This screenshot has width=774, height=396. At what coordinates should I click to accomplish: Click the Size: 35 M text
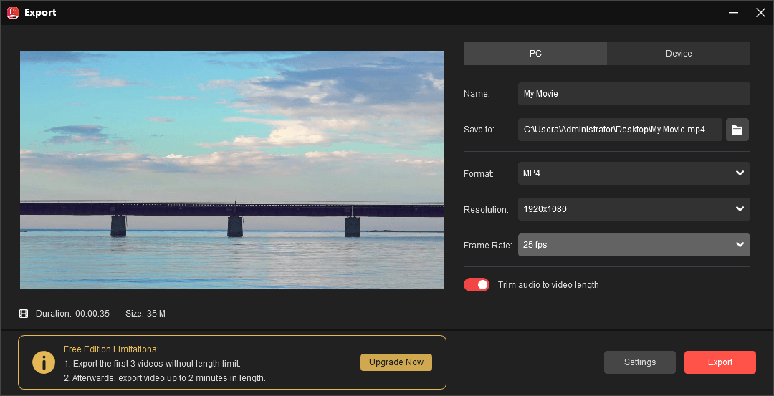[145, 314]
